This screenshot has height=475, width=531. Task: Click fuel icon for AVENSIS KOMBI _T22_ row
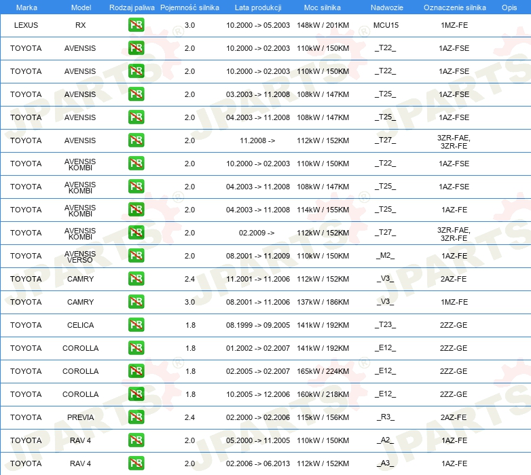(x=136, y=163)
